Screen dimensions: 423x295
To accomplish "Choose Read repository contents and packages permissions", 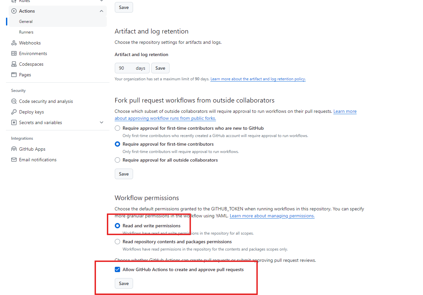I will click(x=117, y=242).
